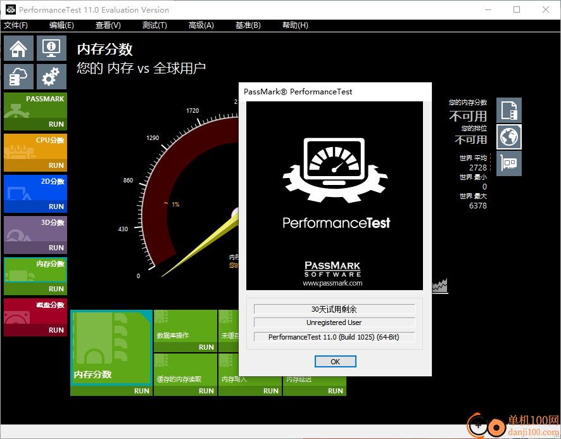Image resolution: width=561 pixels, height=439 pixels.
Task: Click the PerformanceTest 11.0 build version field
Action: (334, 337)
